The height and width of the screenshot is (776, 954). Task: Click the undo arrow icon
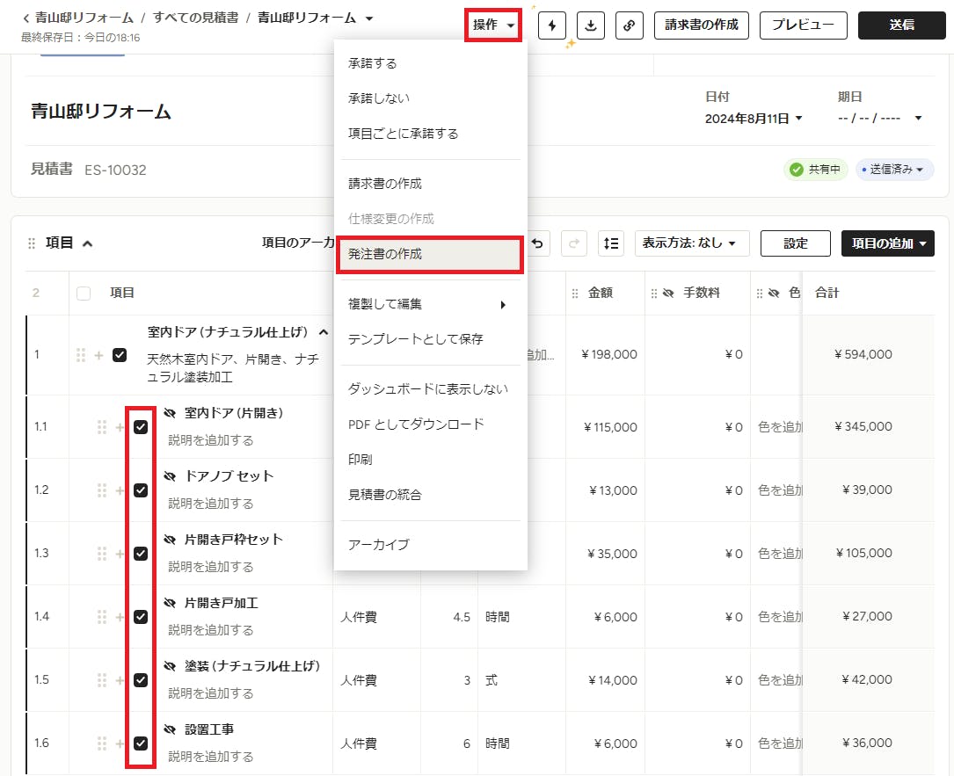(537, 243)
